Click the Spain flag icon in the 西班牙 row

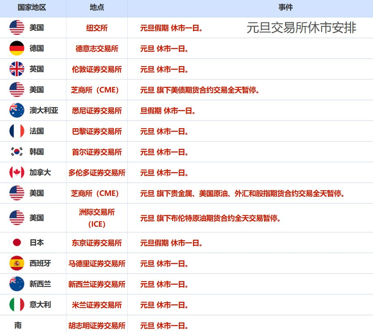point(16,263)
